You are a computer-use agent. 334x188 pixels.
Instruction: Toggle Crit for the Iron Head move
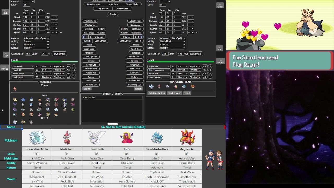[69, 66]
